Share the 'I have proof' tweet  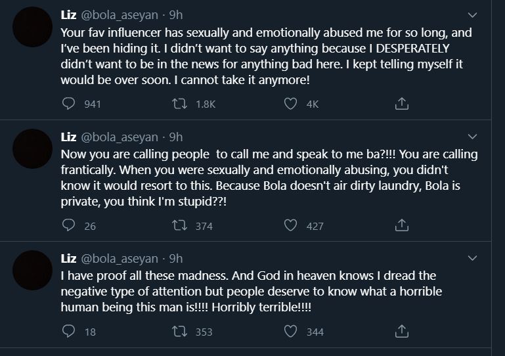[x=402, y=331]
